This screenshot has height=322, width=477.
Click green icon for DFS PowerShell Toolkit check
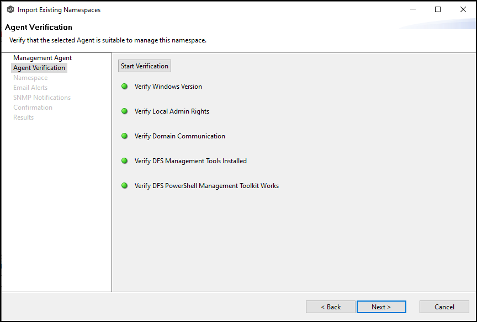click(124, 186)
